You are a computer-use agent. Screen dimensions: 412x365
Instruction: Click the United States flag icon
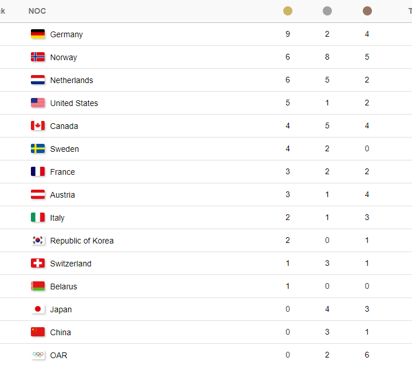38,103
